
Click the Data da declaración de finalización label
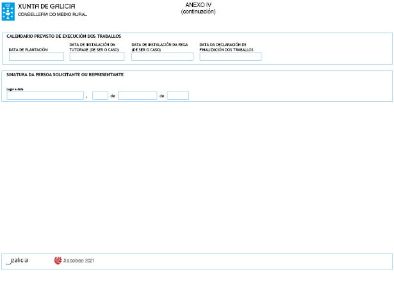[227, 47]
